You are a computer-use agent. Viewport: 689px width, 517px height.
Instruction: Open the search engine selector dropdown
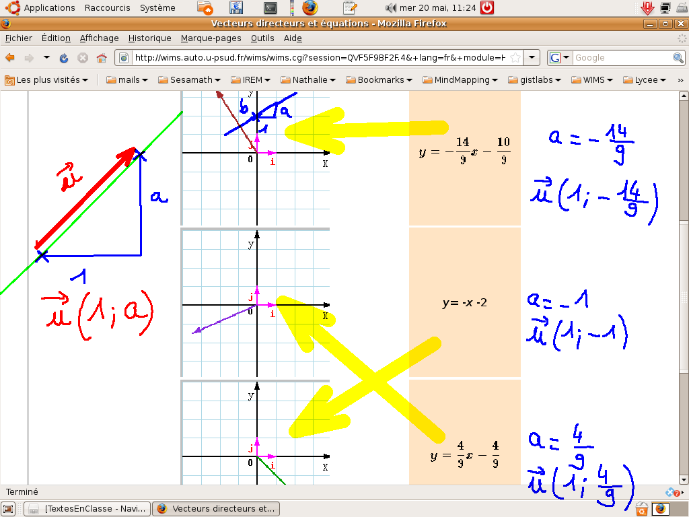(560, 58)
